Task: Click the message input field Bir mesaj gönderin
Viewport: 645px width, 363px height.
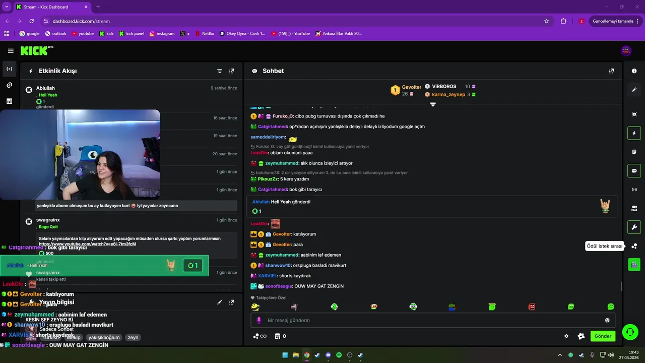Action: (433, 320)
